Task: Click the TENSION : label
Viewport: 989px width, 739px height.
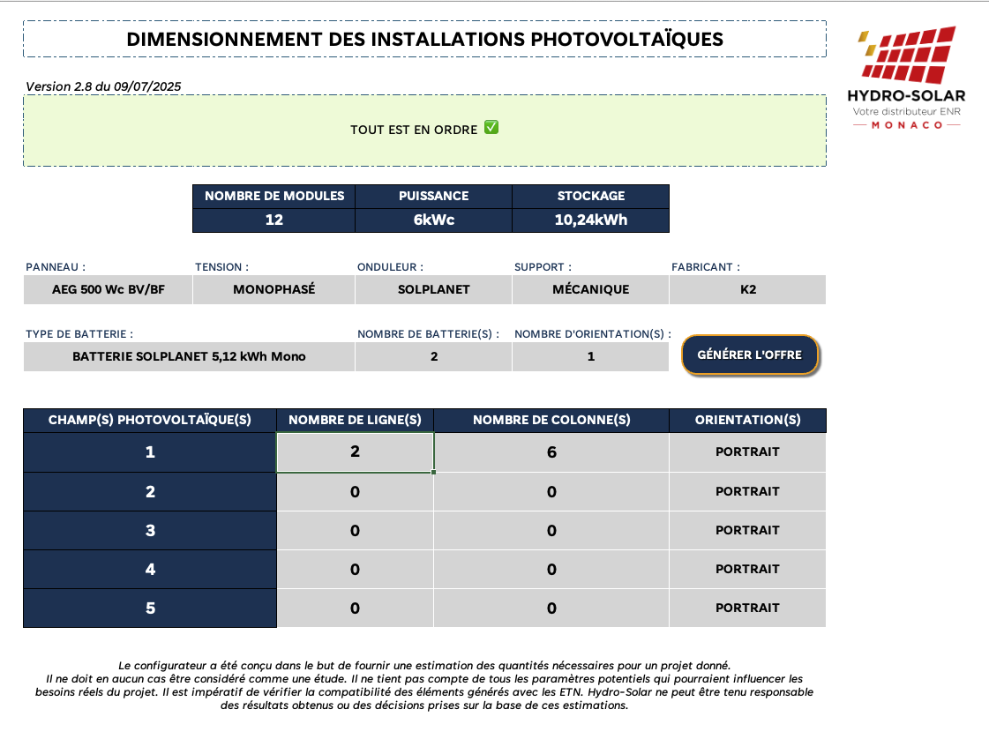Action: 222,267
